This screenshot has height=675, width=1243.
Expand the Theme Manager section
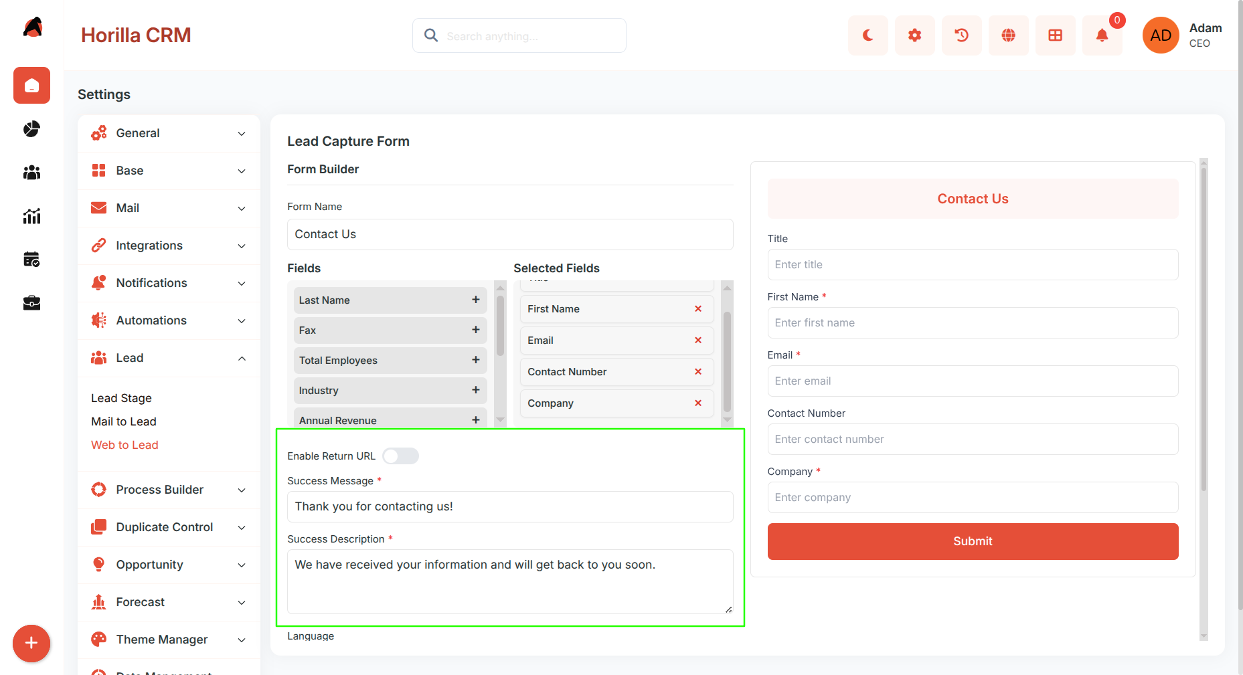(x=169, y=640)
